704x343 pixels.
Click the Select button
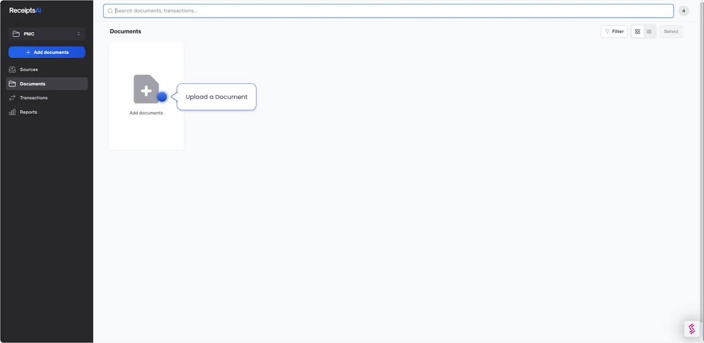pos(671,32)
